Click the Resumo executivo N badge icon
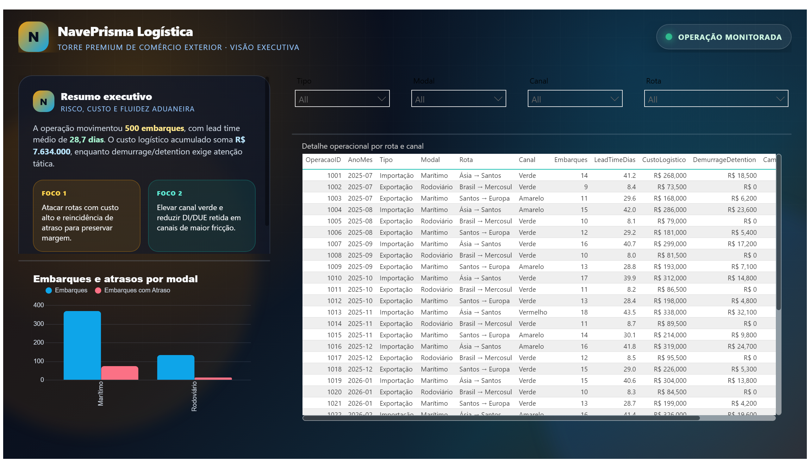This screenshot has width=810, height=462. click(43, 101)
